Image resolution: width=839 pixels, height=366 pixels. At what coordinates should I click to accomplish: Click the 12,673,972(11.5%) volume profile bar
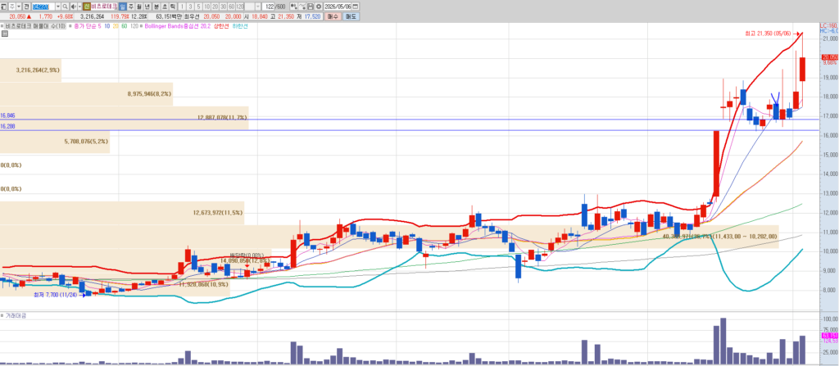[122, 212]
